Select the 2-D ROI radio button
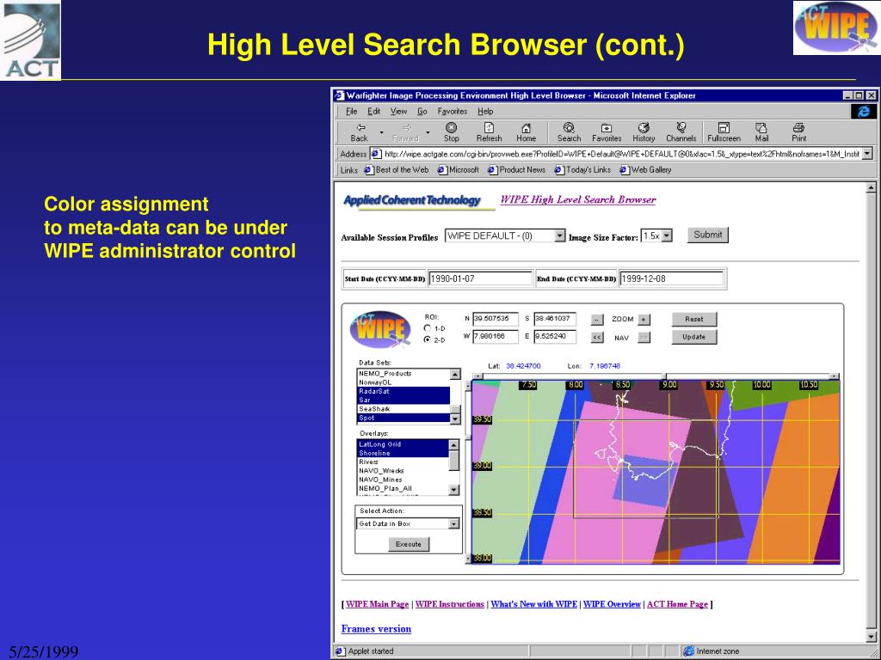Screen dimensions: 881x660 point(428,339)
